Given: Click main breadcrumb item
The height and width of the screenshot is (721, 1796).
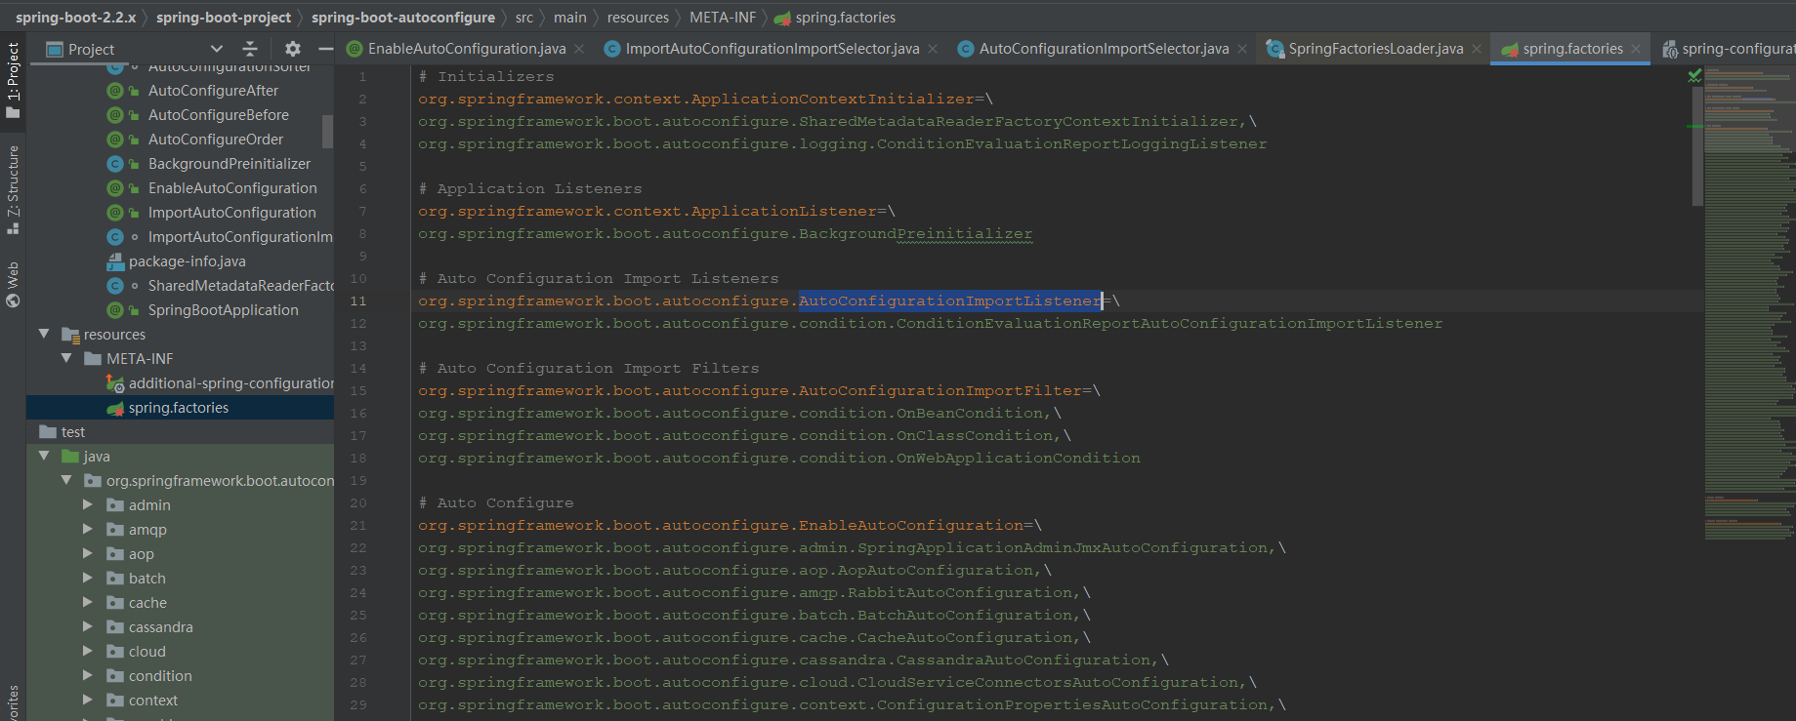Looking at the screenshot, I should point(570,18).
